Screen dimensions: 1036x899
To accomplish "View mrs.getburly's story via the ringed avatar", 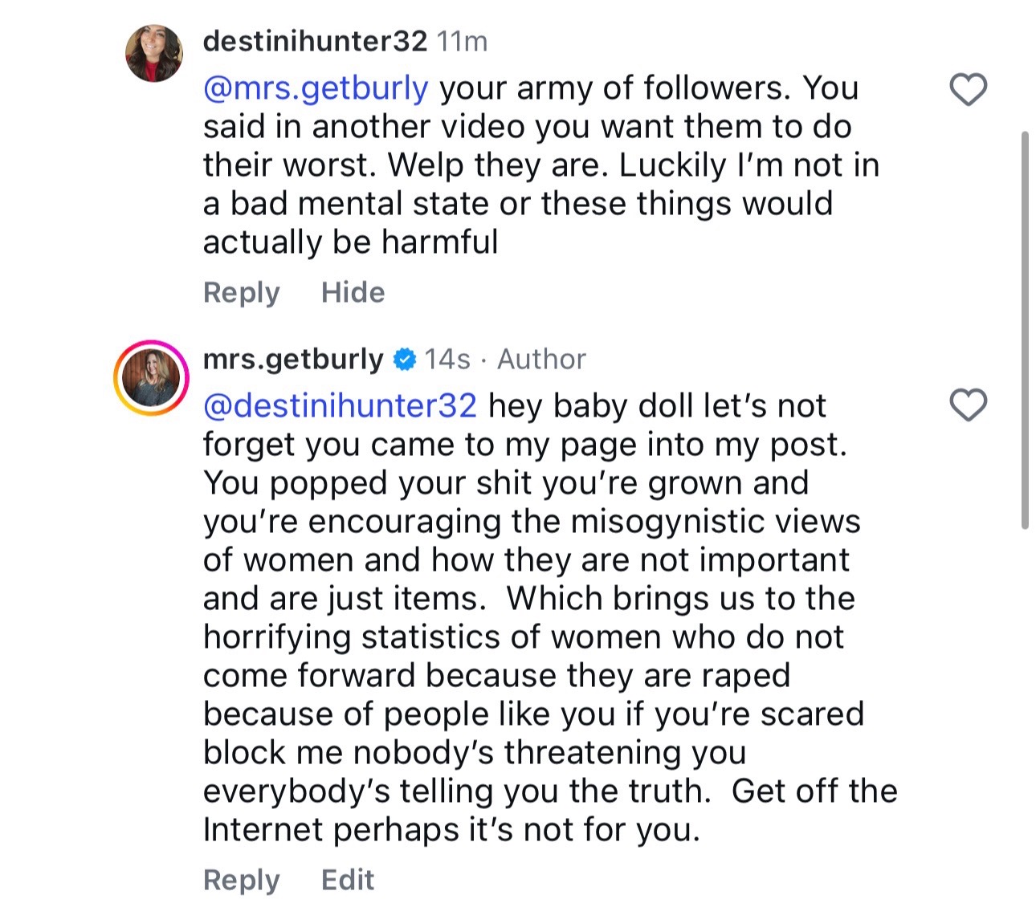I will pyautogui.click(x=151, y=377).
